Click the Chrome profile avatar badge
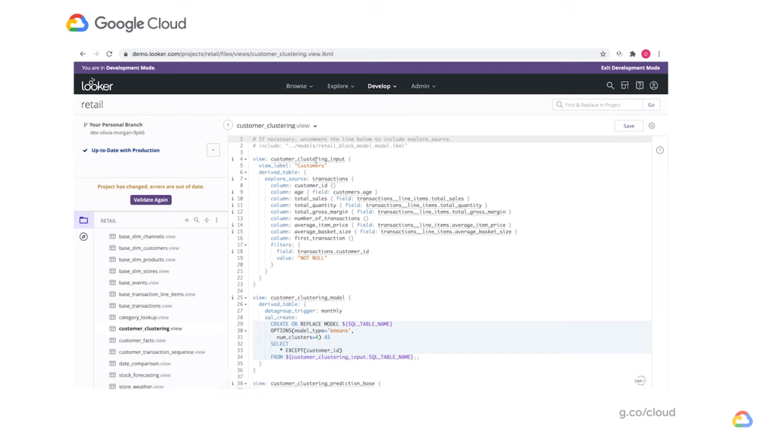759x432 pixels. click(x=646, y=54)
